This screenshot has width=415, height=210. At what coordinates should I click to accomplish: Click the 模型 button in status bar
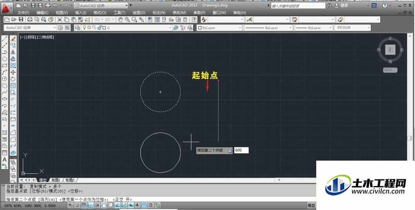coord(311,205)
